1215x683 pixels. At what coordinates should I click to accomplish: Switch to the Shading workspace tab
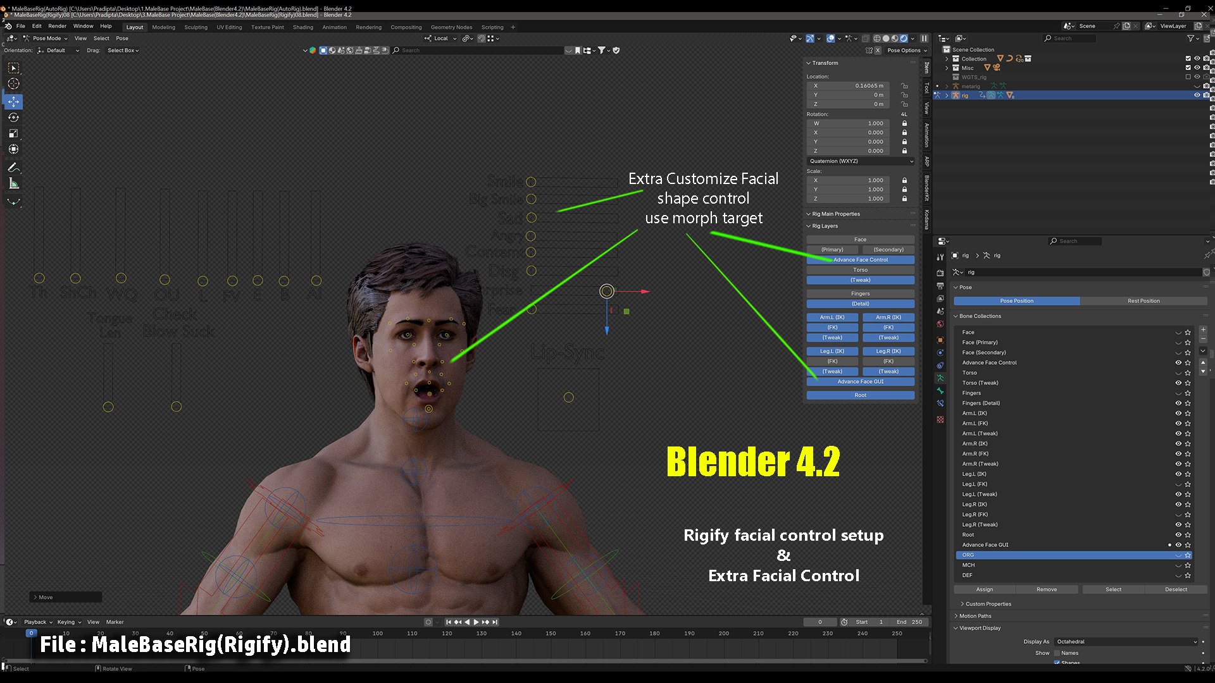point(302,27)
